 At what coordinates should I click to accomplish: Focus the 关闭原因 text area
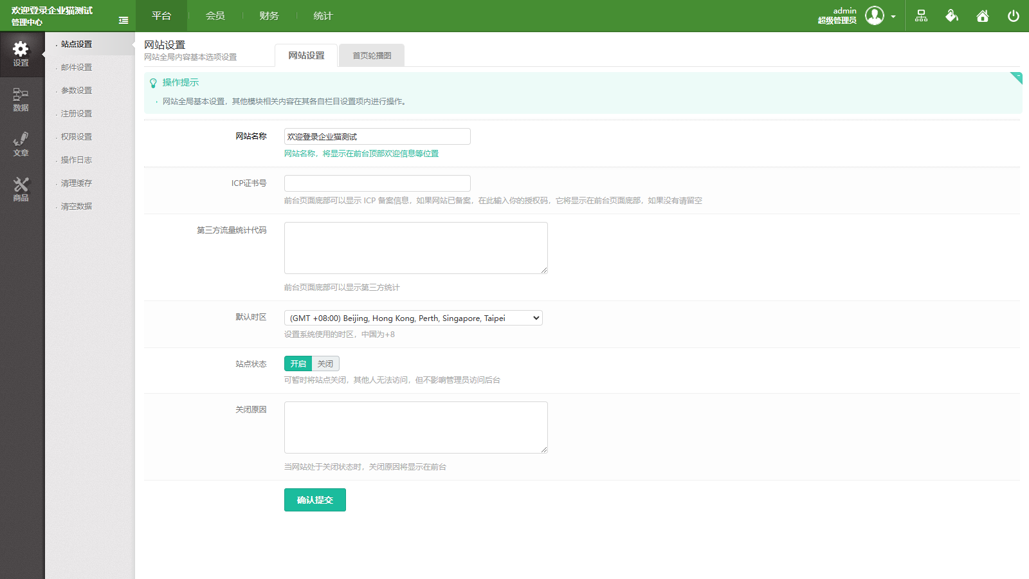click(x=415, y=427)
